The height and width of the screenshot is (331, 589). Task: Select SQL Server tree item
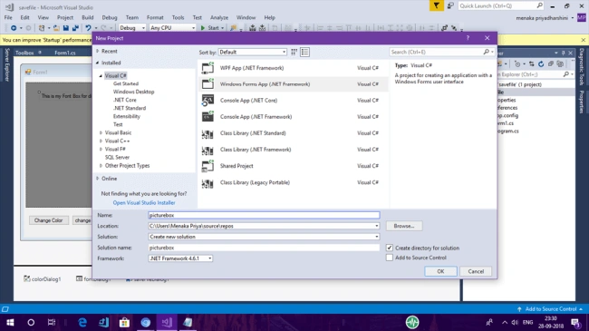pos(117,158)
